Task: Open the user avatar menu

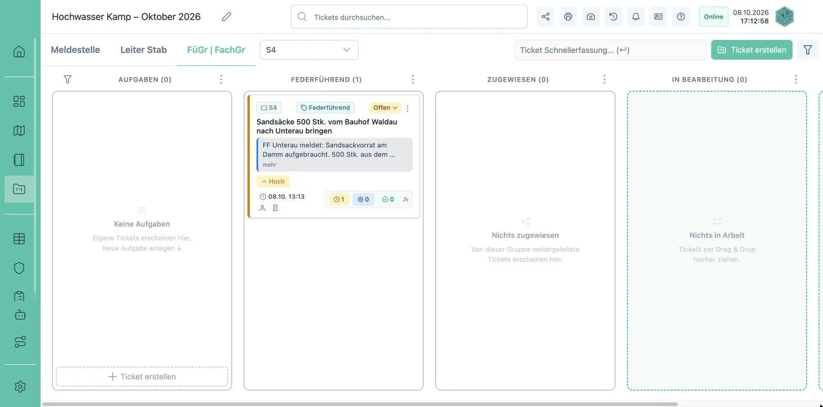Action: point(785,17)
